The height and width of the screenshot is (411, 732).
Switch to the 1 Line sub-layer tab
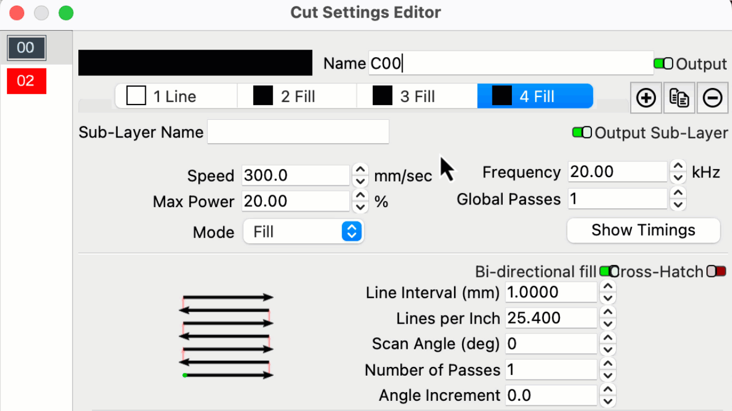[176, 96]
